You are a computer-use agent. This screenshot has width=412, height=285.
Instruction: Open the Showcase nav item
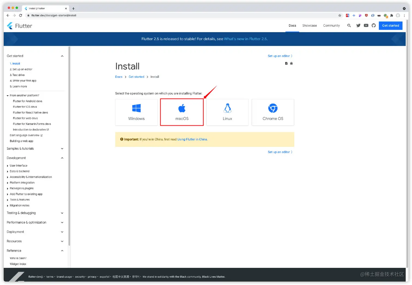click(310, 26)
